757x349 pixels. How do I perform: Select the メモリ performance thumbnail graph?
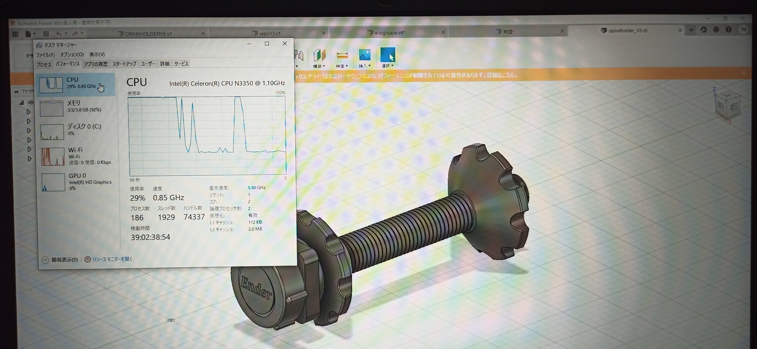pos(52,108)
